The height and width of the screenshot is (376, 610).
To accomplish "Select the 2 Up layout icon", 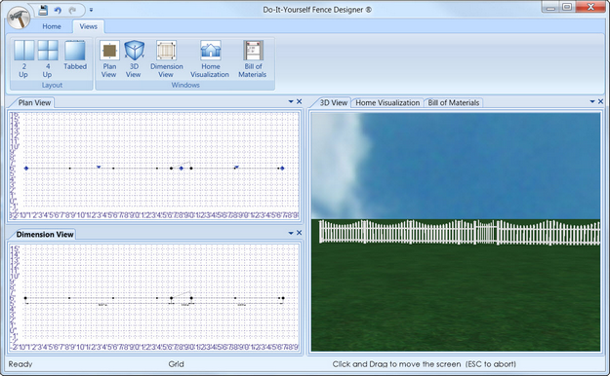I will 23,59.
